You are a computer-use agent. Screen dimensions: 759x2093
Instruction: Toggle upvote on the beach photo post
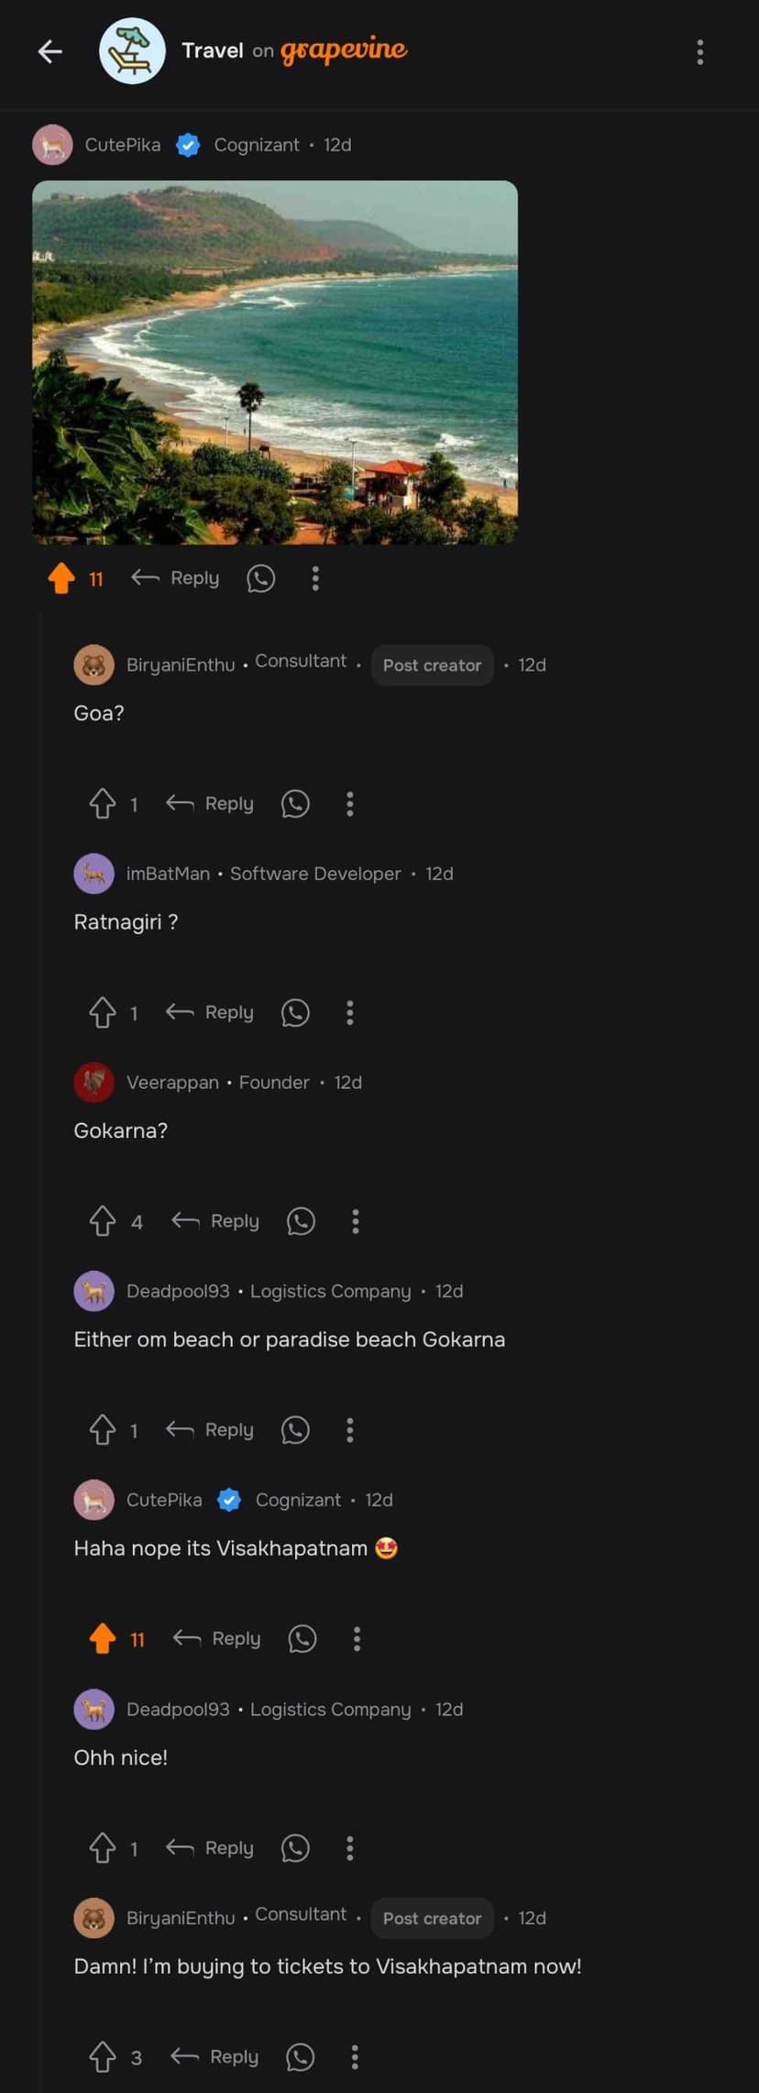tap(62, 578)
